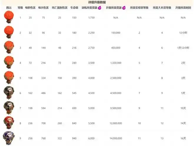Select upgrade cost cell 450,000
Viewport: 194px width, 147px height.
point(116,48)
